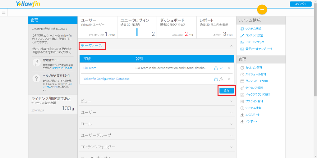Click the ユニークログイン chart card

[137, 28]
